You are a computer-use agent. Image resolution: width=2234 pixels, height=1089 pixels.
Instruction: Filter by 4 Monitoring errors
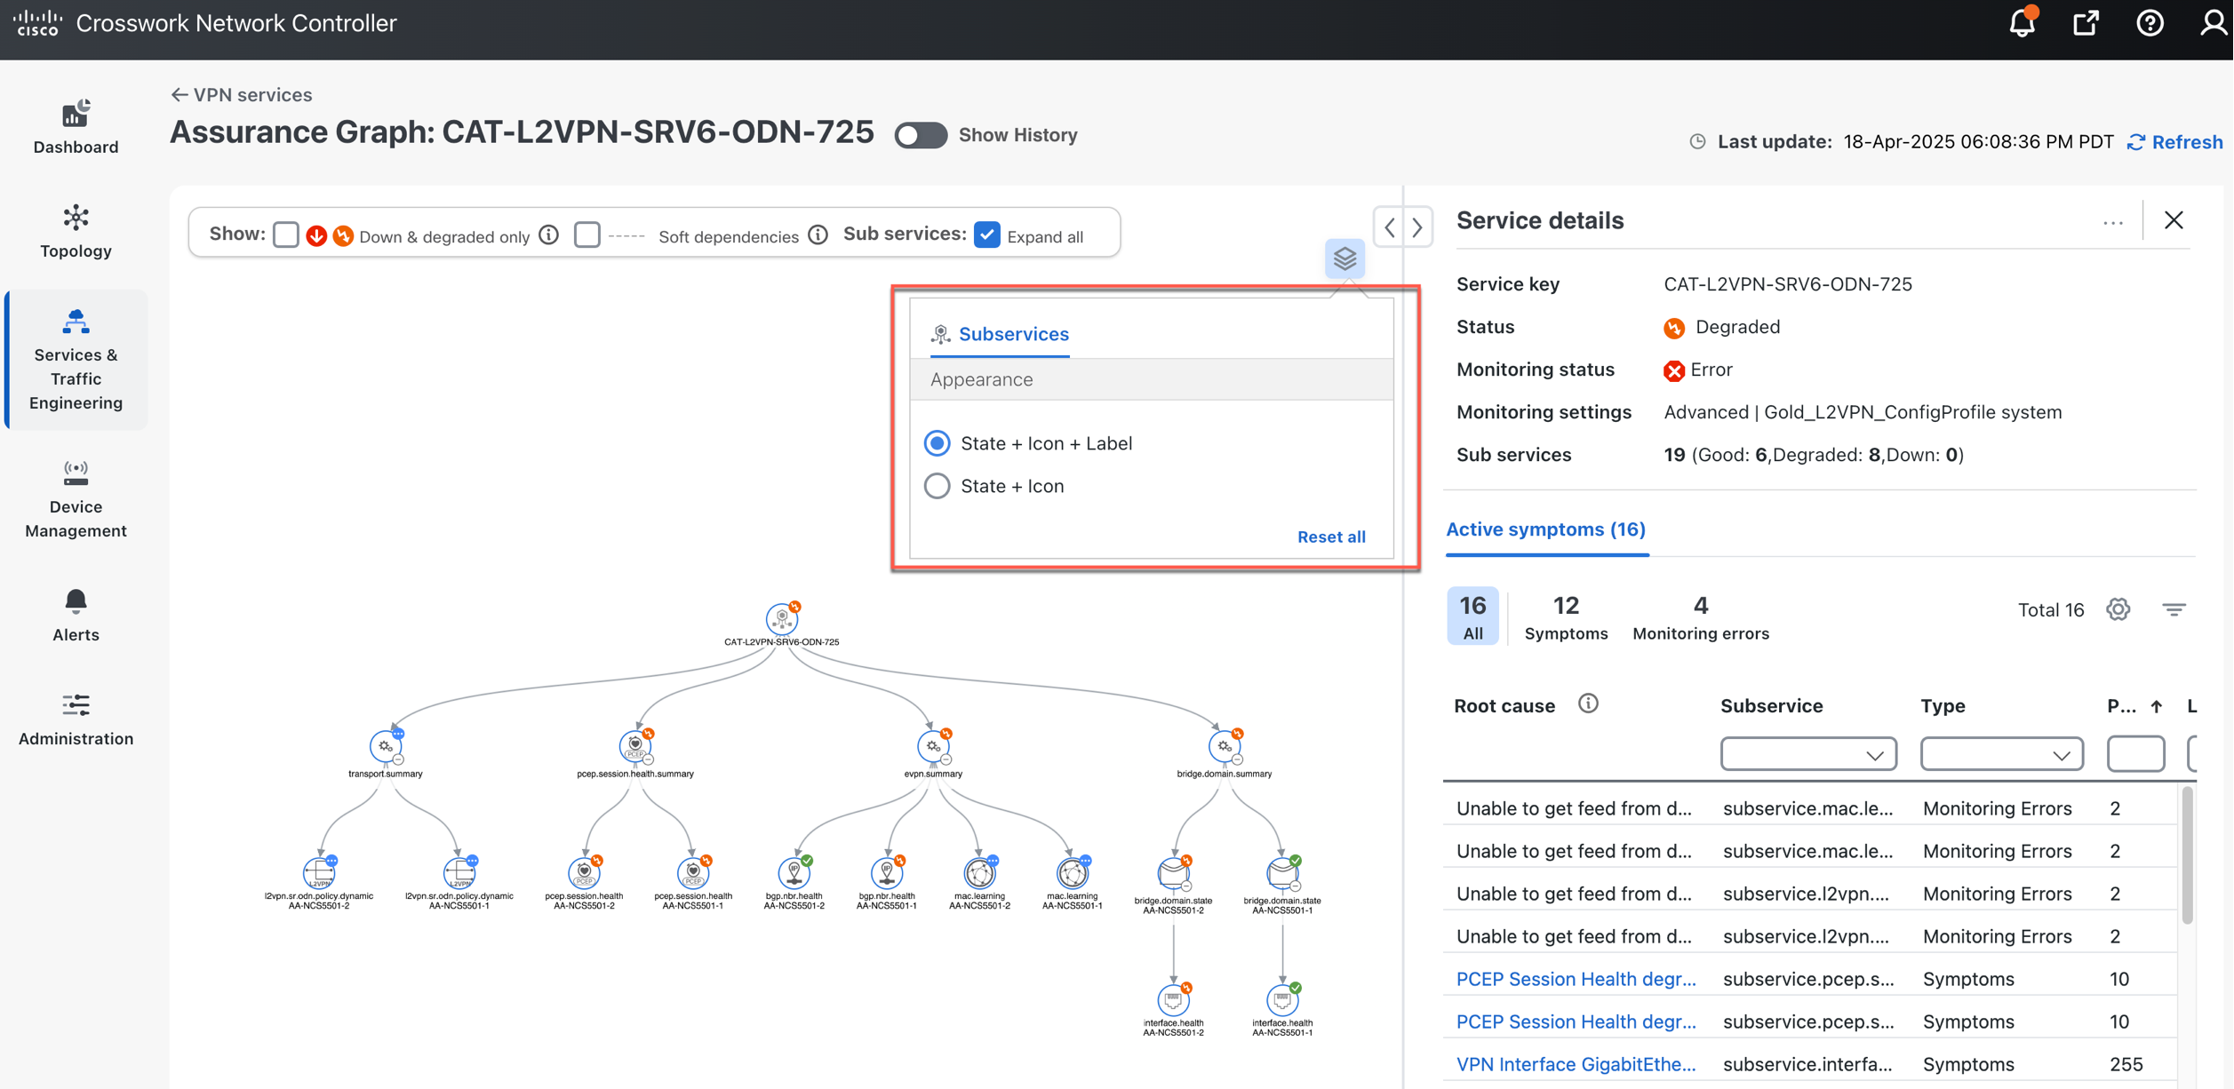(1700, 616)
